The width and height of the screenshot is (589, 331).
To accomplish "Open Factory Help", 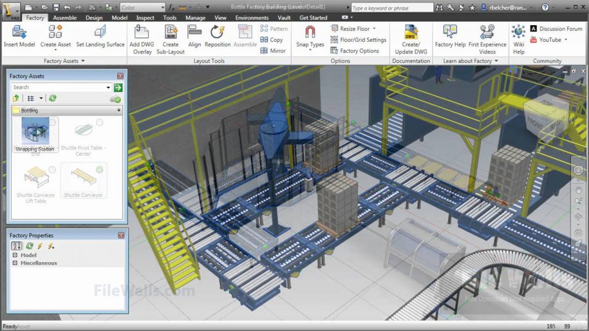I will [450, 36].
